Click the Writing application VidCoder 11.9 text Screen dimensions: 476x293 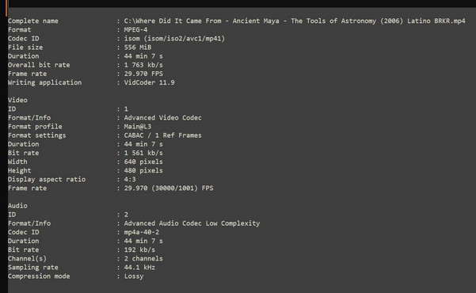click(x=149, y=82)
